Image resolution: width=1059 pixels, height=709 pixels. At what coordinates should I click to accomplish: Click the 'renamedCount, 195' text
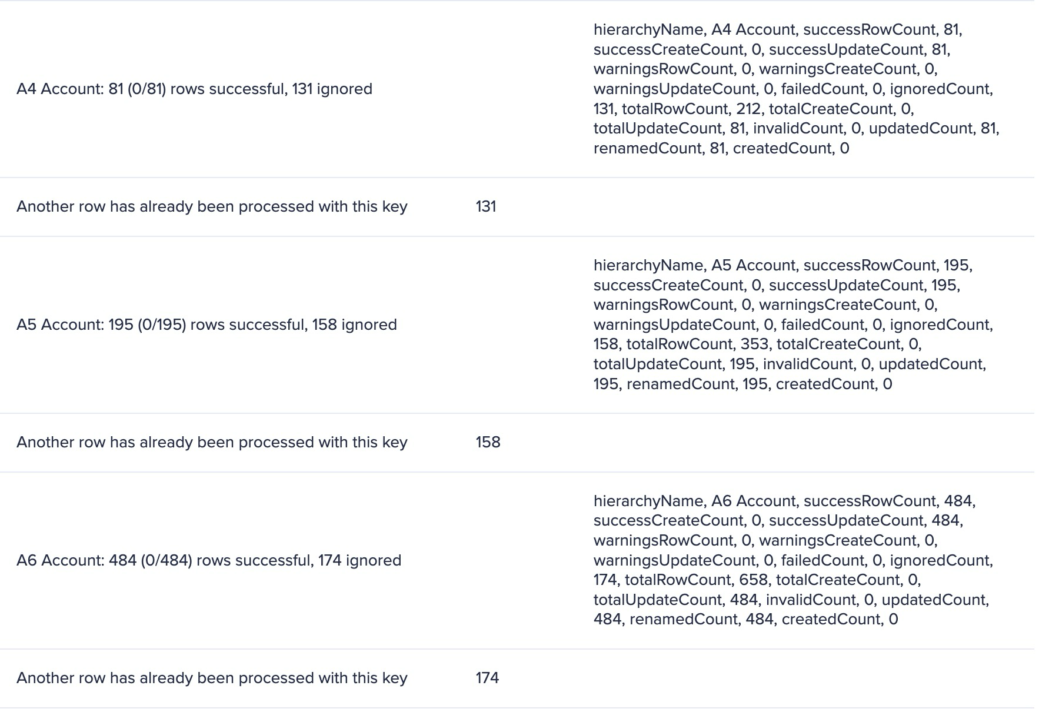(x=697, y=384)
